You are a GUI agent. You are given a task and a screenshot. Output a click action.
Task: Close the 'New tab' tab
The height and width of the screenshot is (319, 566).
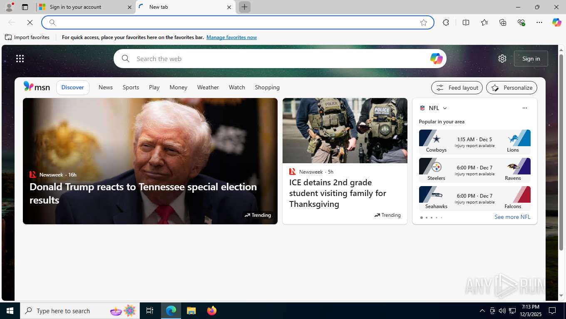(229, 7)
